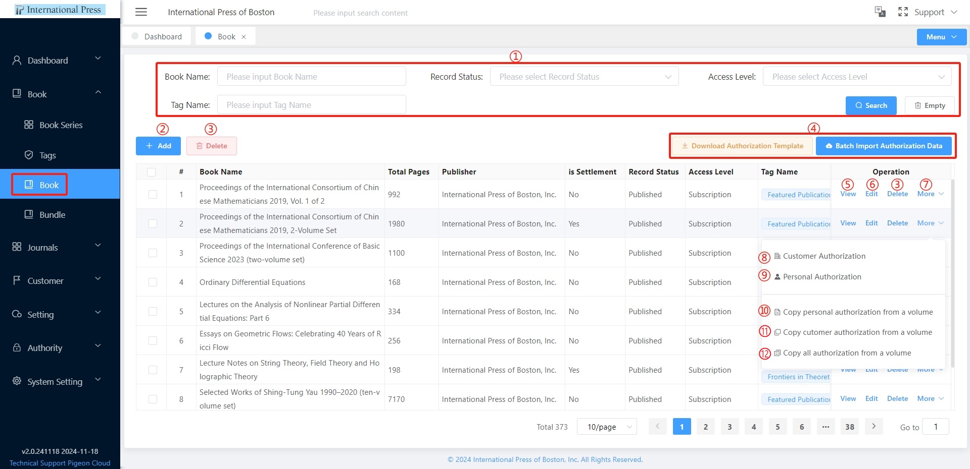Click the Setting icon in sidebar

[x=17, y=314]
